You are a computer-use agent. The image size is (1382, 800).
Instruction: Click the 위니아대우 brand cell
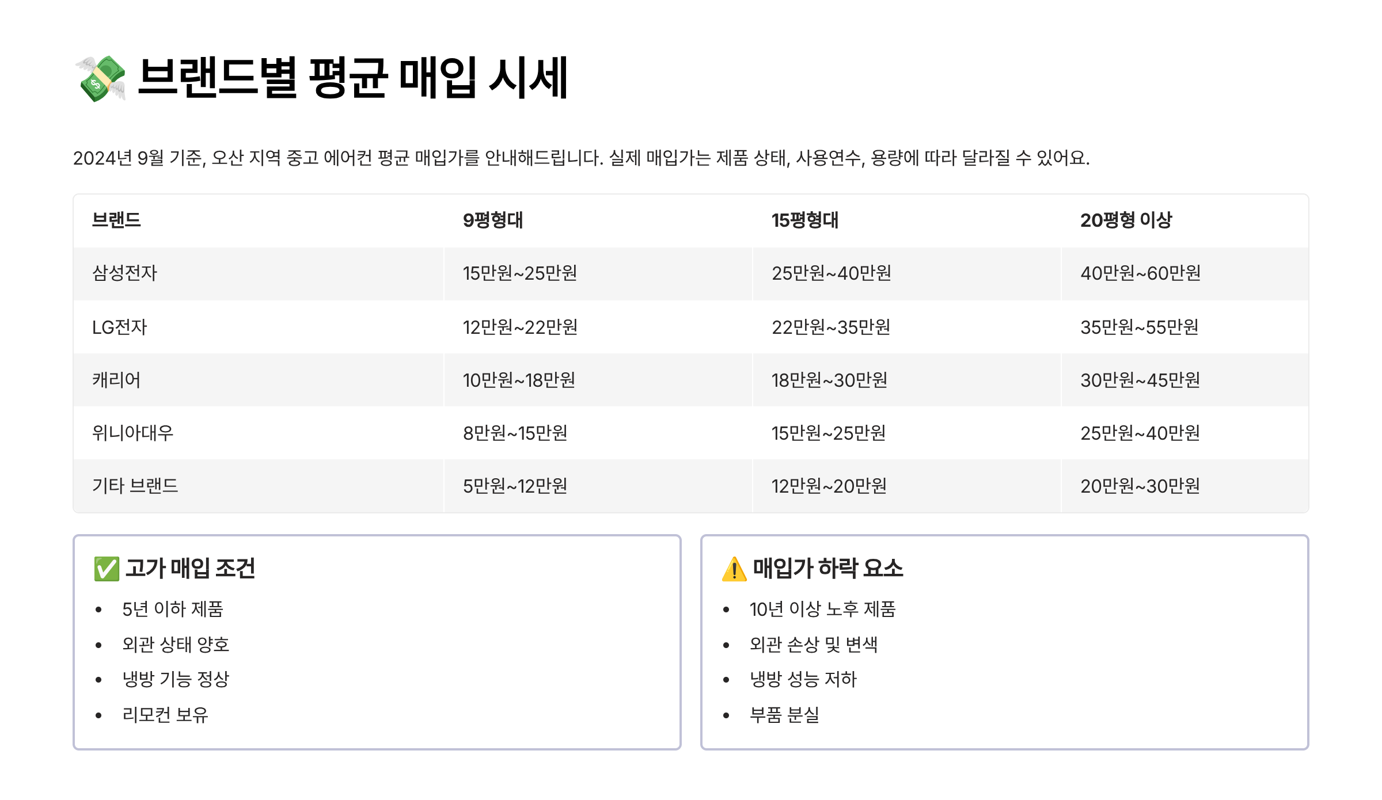pos(132,433)
